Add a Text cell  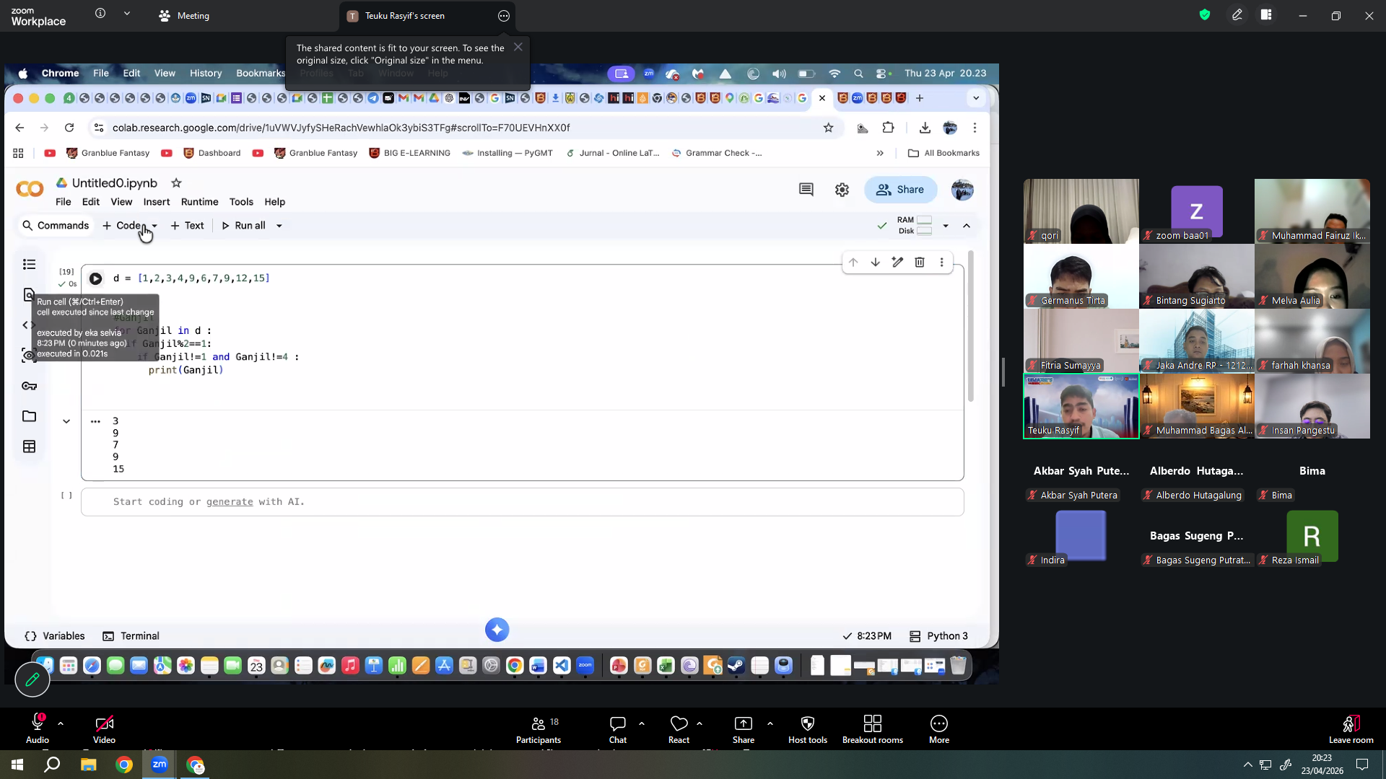click(x=187, y=226)
